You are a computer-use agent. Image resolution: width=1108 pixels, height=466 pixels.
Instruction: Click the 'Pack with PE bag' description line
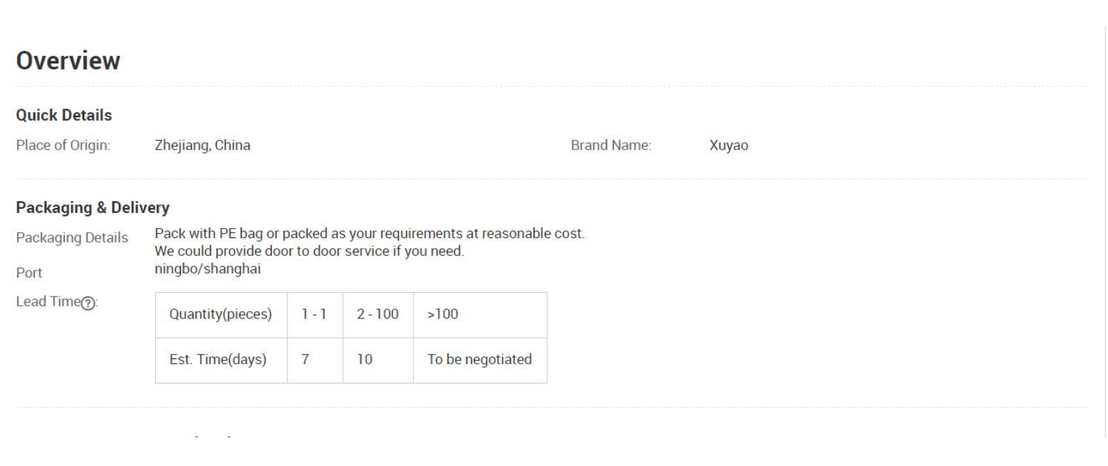[369, 234]
